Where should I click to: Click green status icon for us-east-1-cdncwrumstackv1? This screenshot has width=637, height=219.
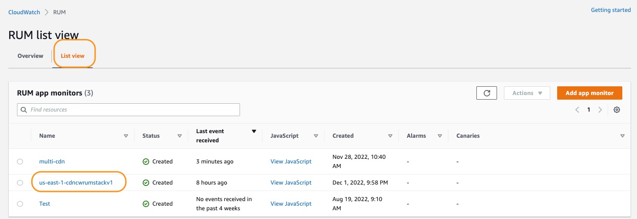146,183
